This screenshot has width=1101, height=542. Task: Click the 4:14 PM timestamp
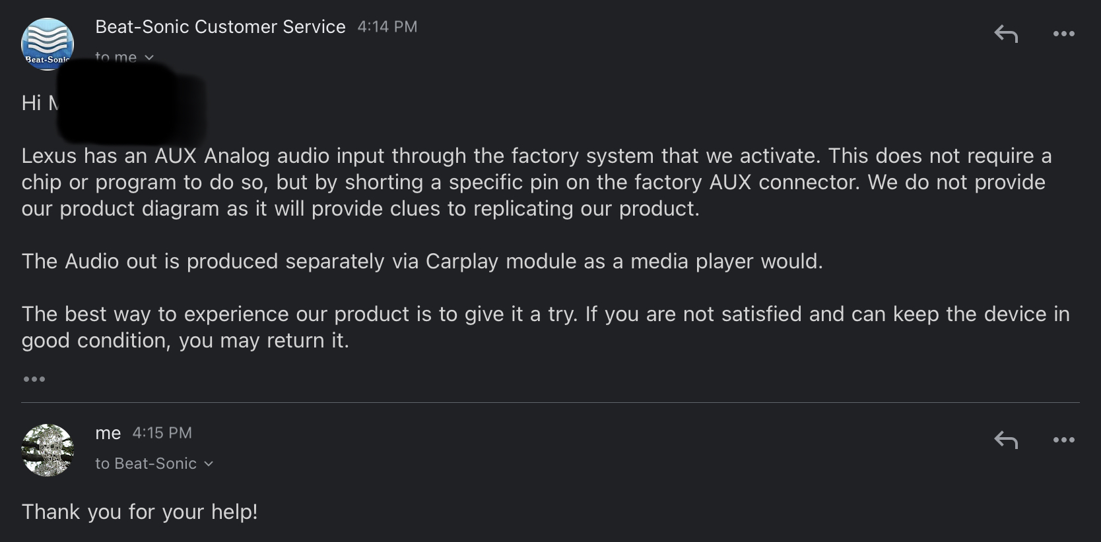387,27
